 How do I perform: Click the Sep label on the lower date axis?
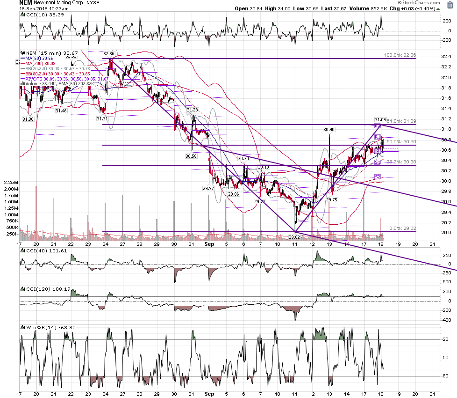209,394
